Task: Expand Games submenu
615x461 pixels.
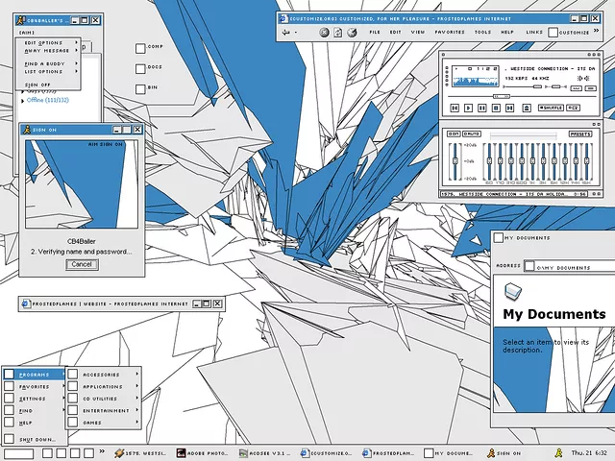Action: 104,423
